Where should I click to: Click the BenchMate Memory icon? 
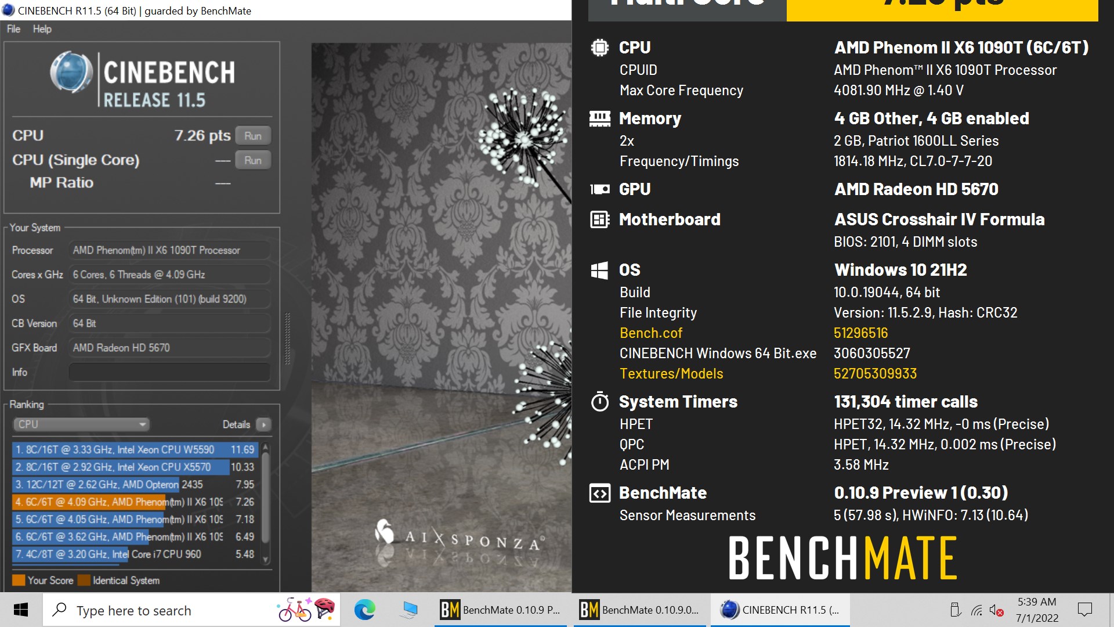pyautogui.click(x=600, y=119)
